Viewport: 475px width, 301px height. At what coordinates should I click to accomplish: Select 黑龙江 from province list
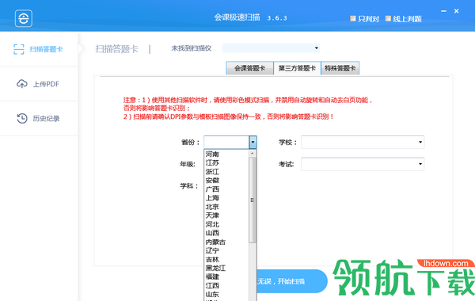[x=226, y=268]
